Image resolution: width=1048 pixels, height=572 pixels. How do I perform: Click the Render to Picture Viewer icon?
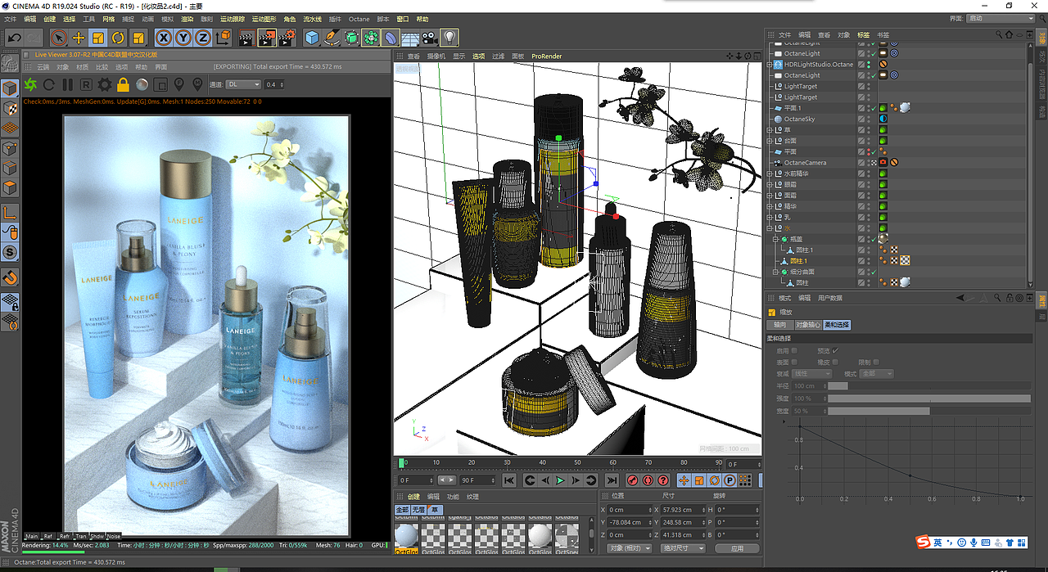tap(266, 38)
